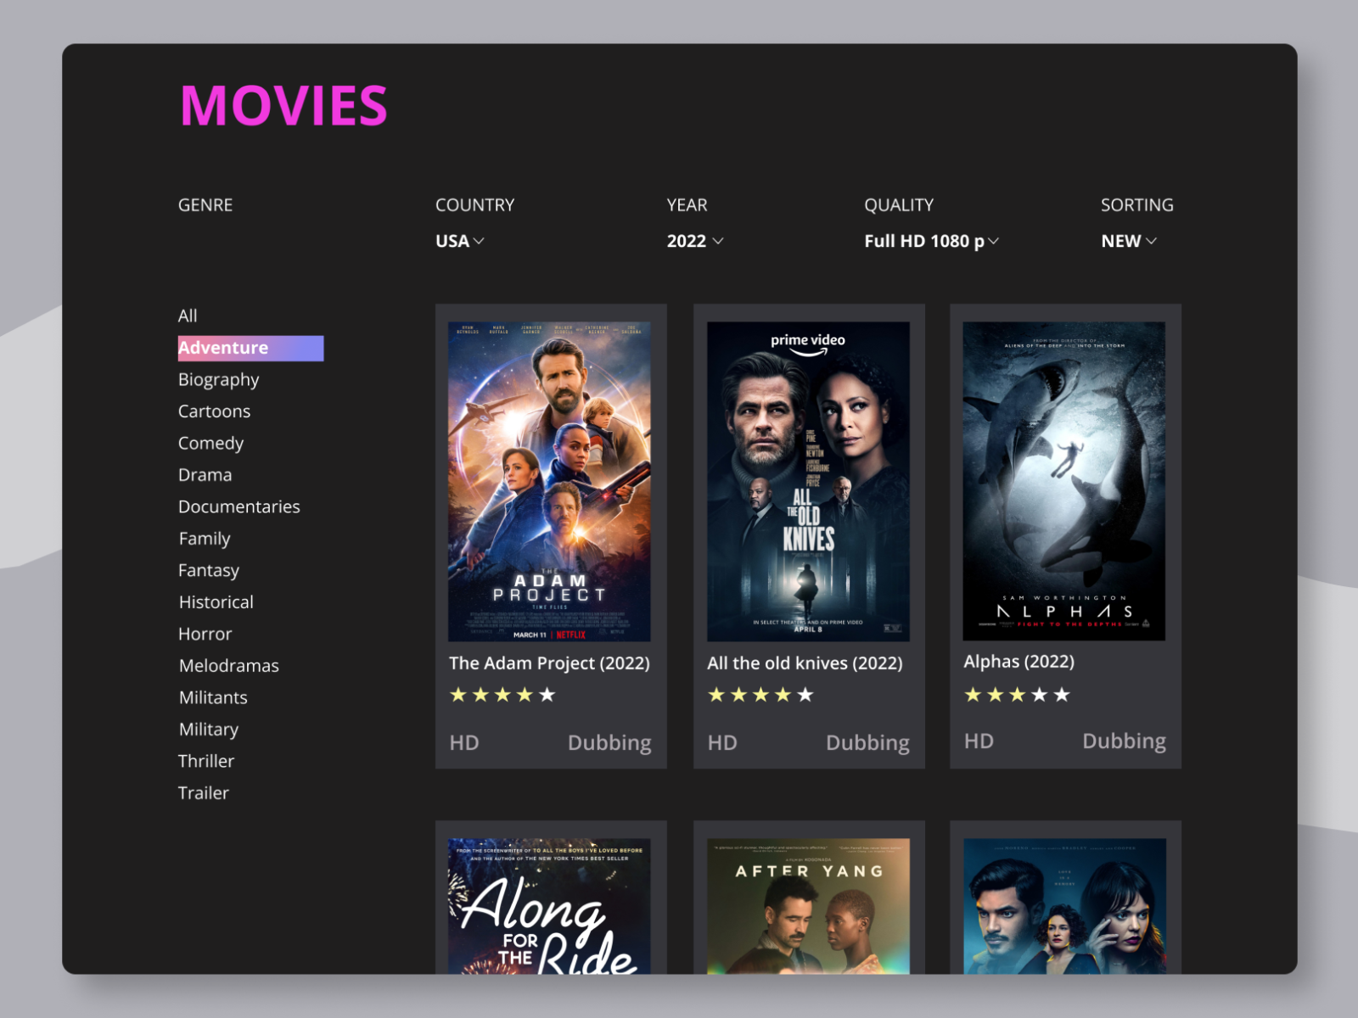The height and width of the screenshot is (1018, 1358).
Task: Rate All the old knives one star
Action: (x=716, y=695)
